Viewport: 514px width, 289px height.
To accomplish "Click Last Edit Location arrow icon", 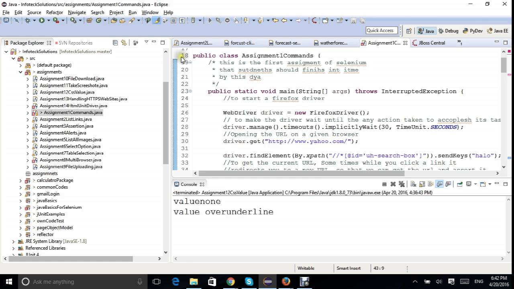I will 275,20.
